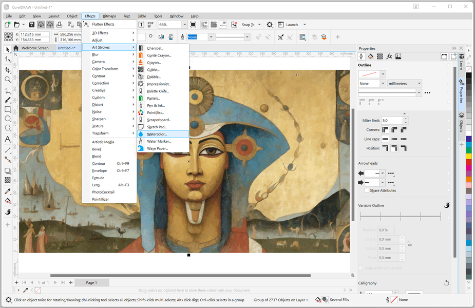Select the Crop tool
This screenshot has height=308, width=475.
[8, 70]
